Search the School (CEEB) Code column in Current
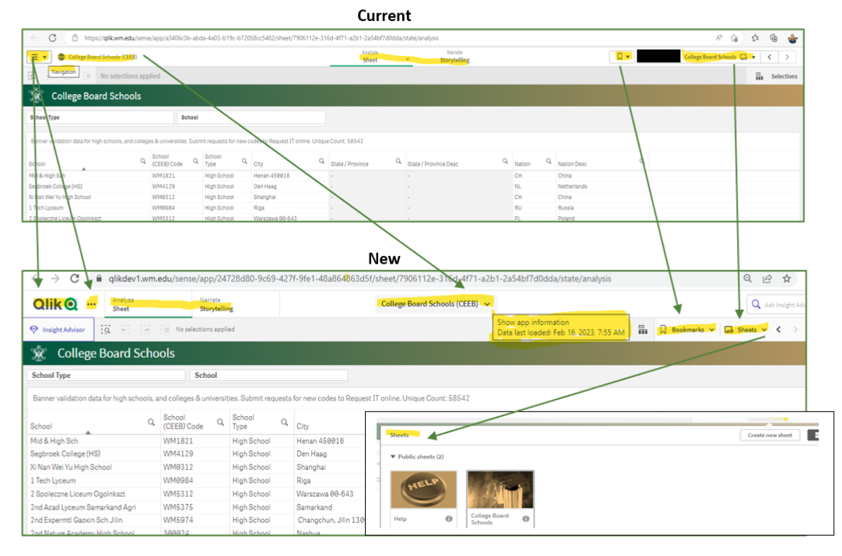Image resolution: width=842 pixels, height=556 pixels. click(195, 161)
